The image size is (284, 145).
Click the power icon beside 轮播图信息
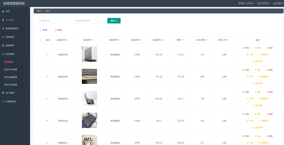pos(3,102)
